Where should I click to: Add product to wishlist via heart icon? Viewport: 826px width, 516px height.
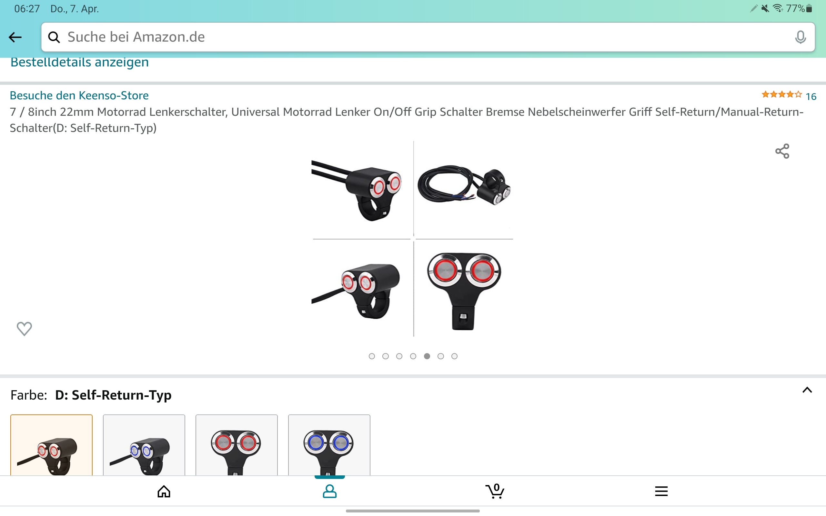click(24, 329)
